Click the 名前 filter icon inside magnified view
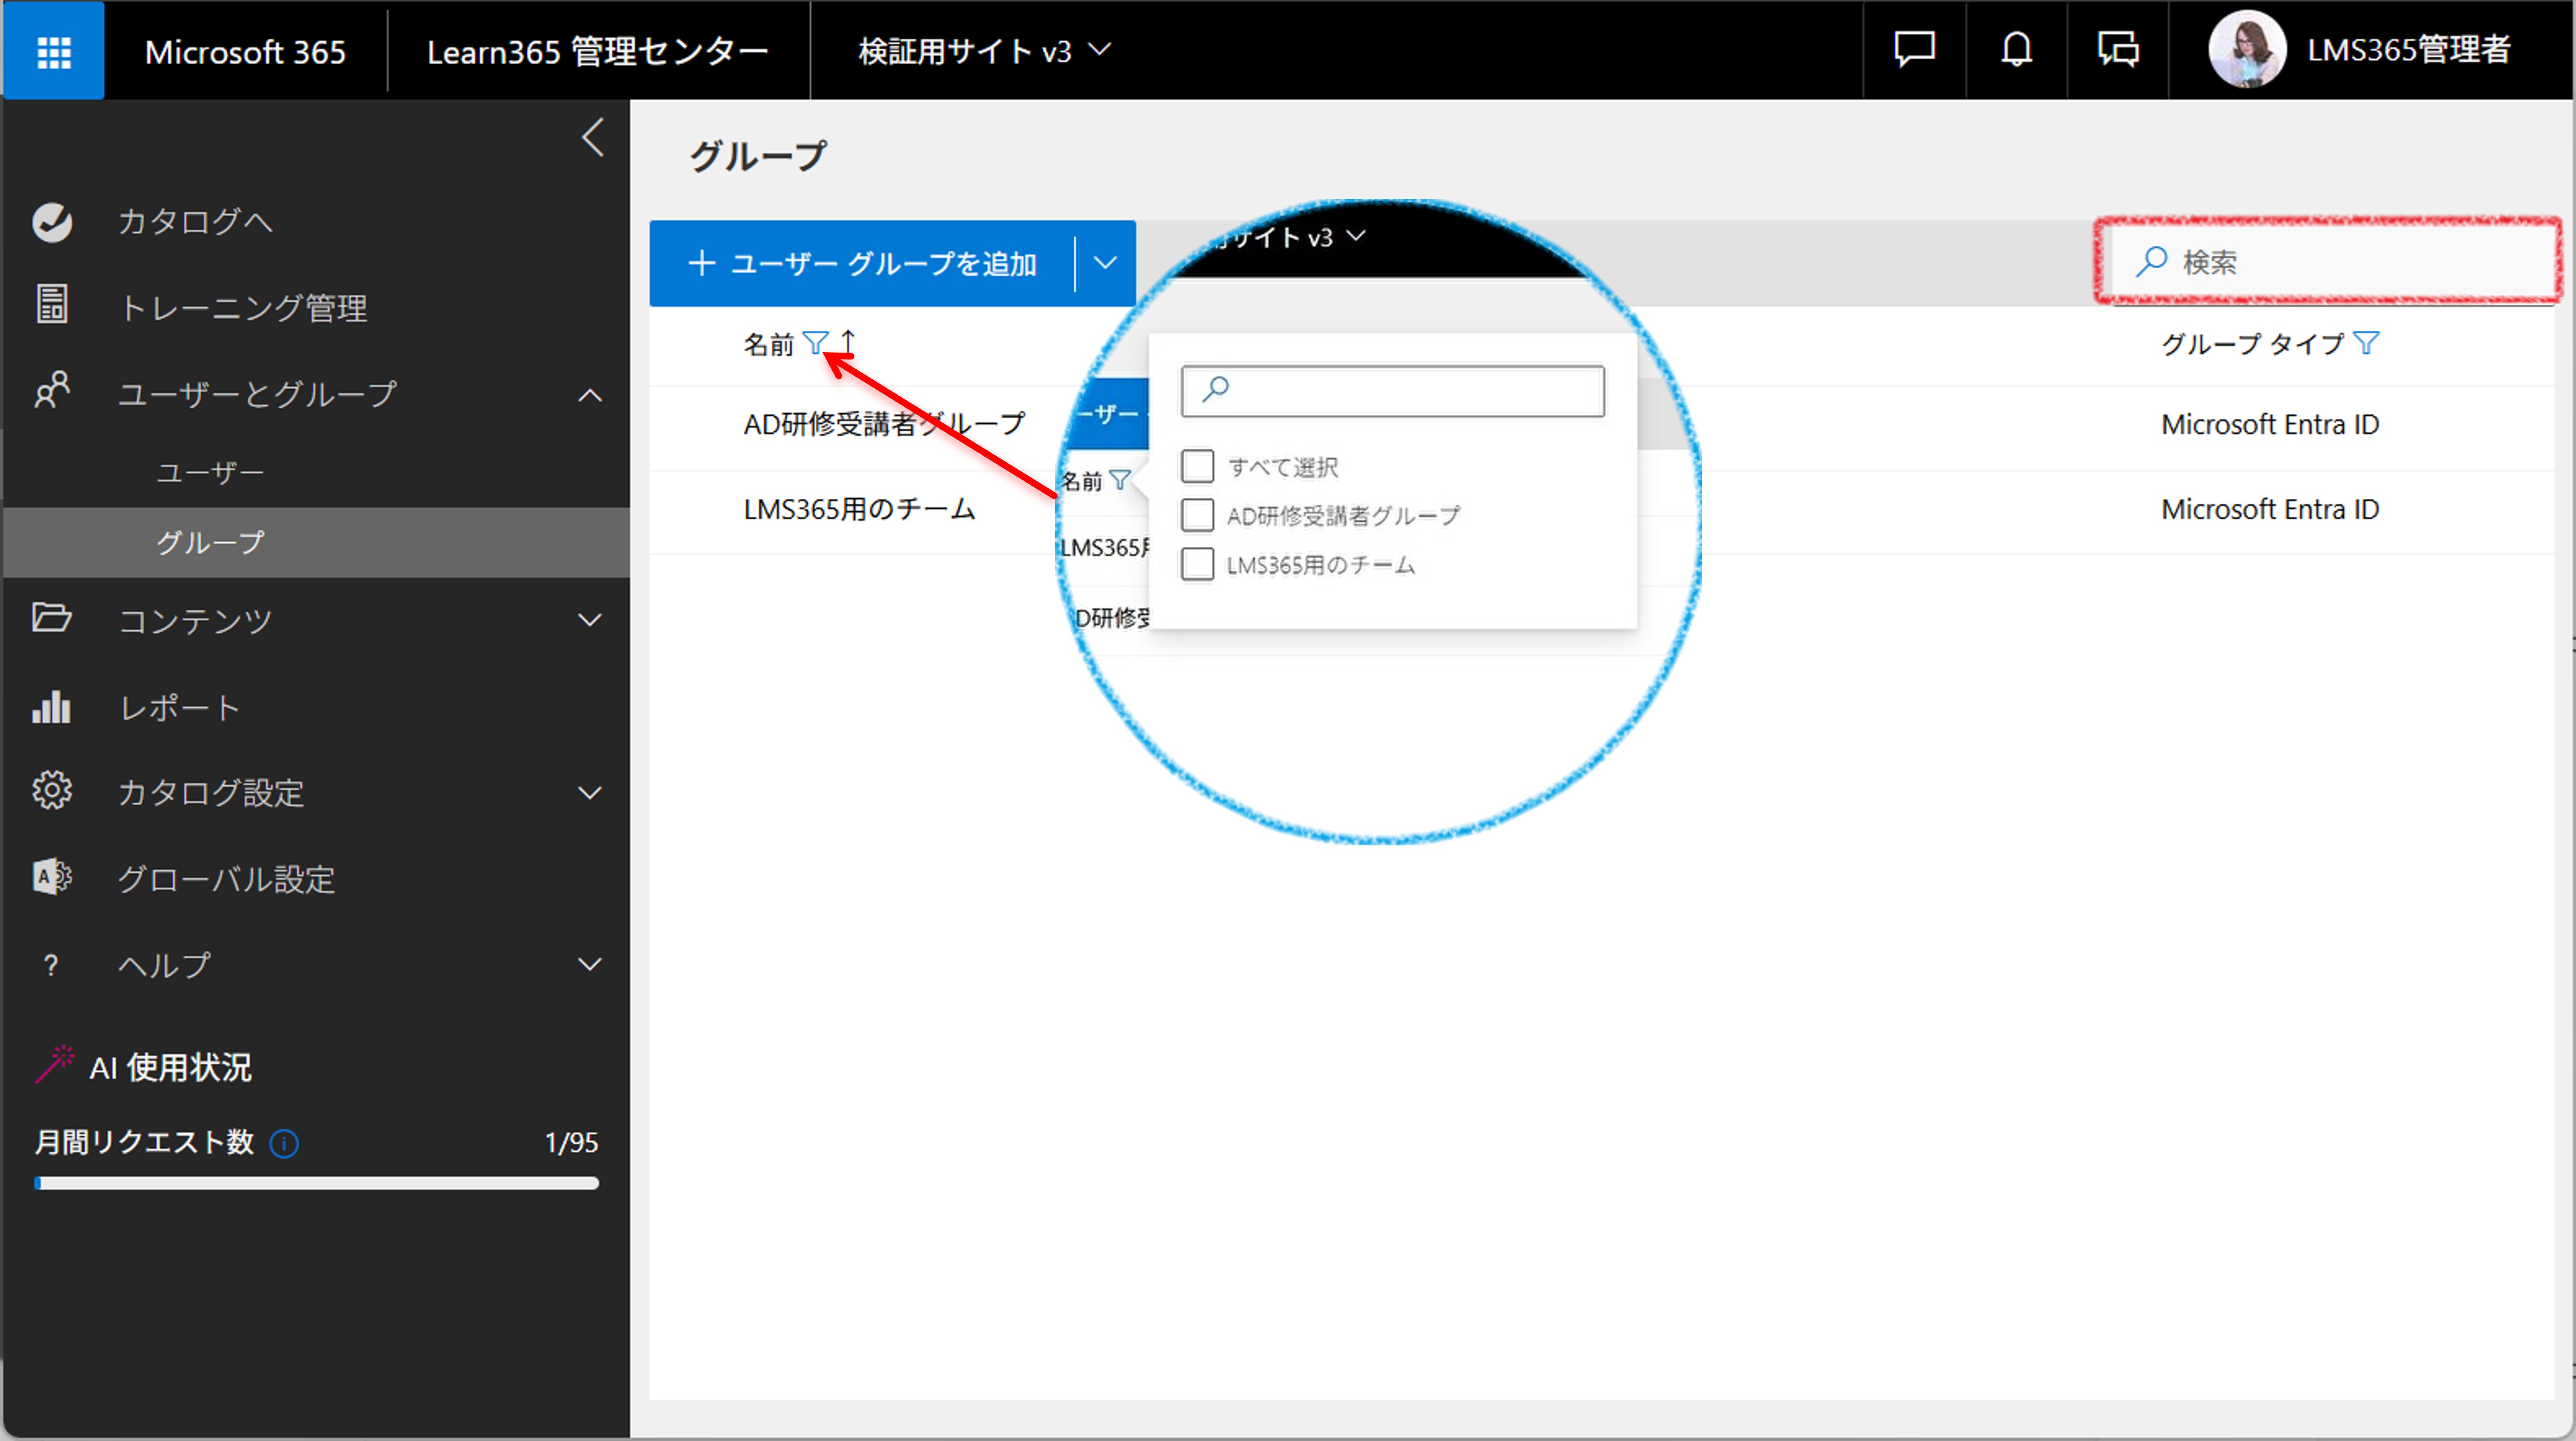 1120,481
